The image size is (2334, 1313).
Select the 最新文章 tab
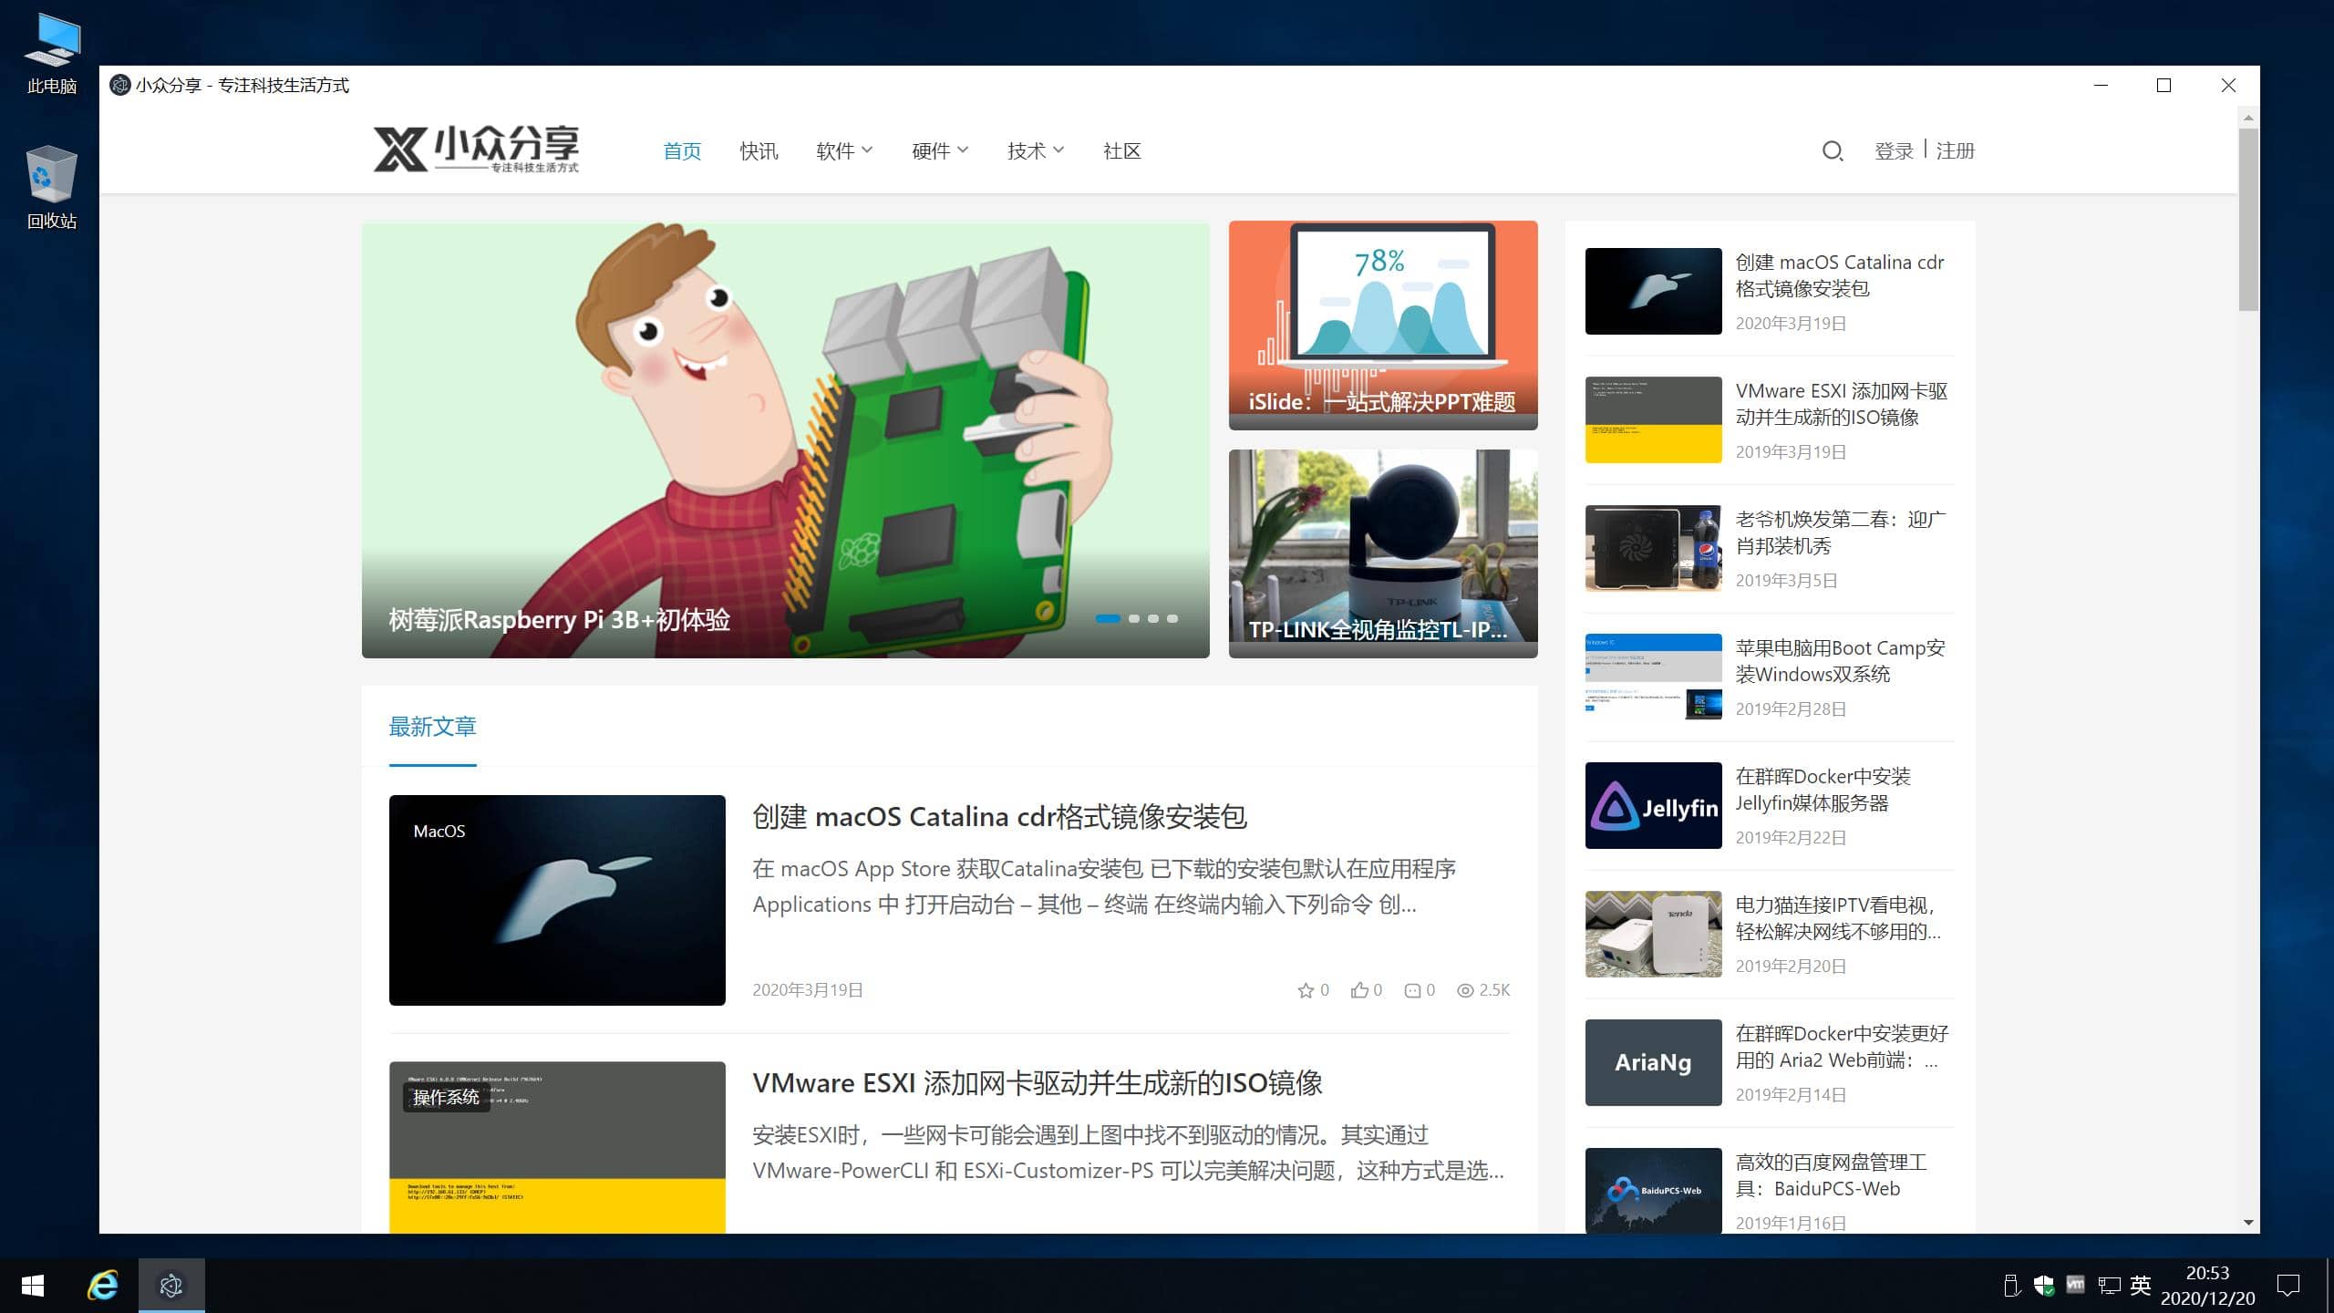432,727
